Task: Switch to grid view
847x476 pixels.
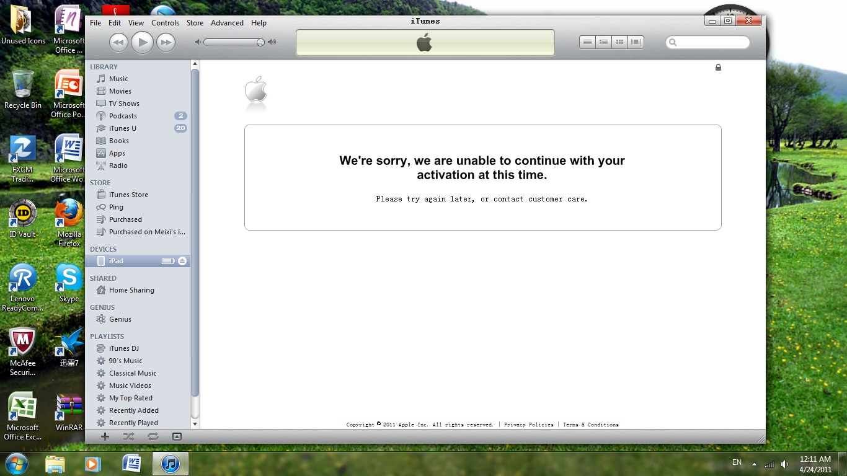Action: click(619, 42)
